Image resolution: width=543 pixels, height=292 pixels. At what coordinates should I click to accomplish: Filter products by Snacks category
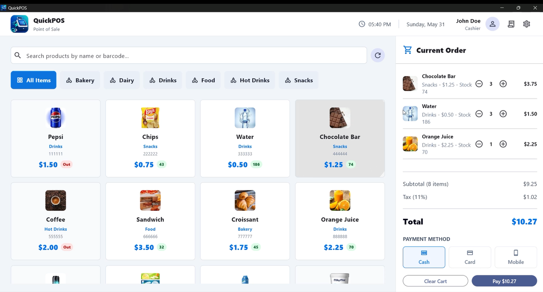299,80
